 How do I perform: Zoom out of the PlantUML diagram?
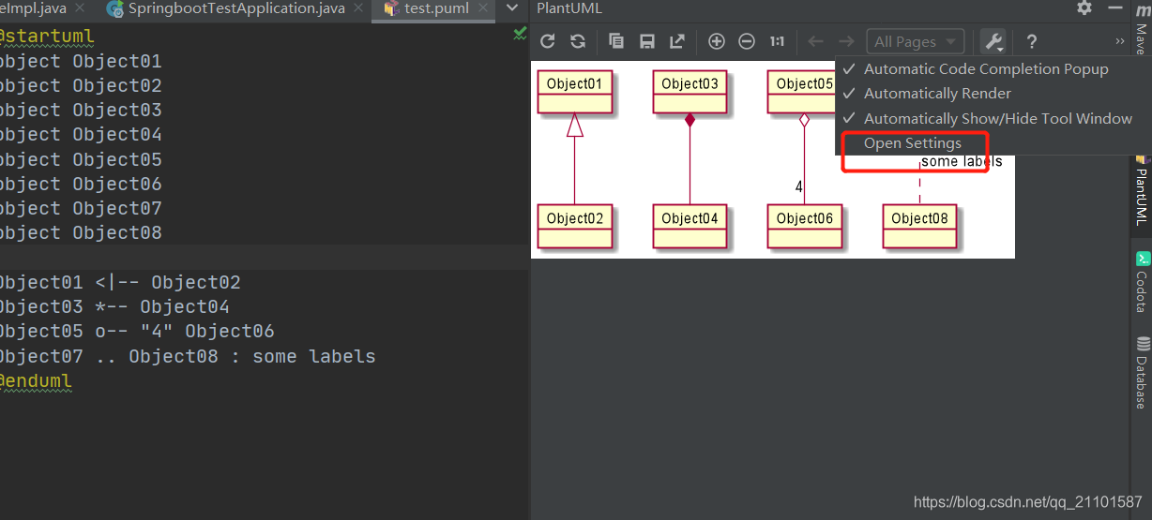[x=747, y=41]
